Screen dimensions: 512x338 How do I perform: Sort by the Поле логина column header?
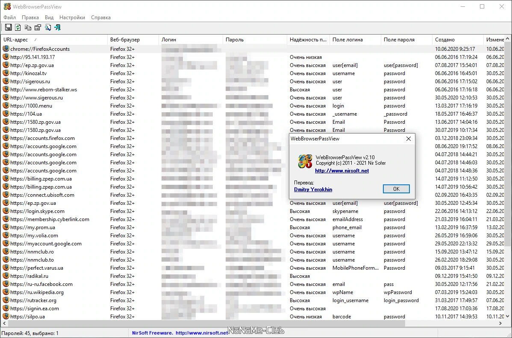click(355, 39)
